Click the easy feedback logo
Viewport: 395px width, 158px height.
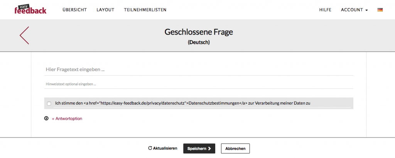click(x=30, y=10)
